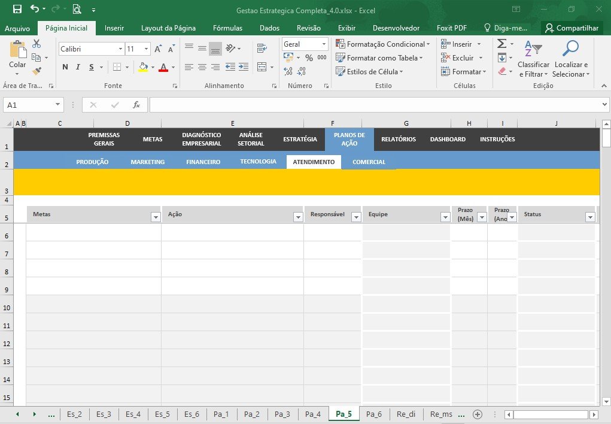The width and height of the screenshot is (611, 424).
Task: Open the Arquivo menu
Action: click(17, 28)
